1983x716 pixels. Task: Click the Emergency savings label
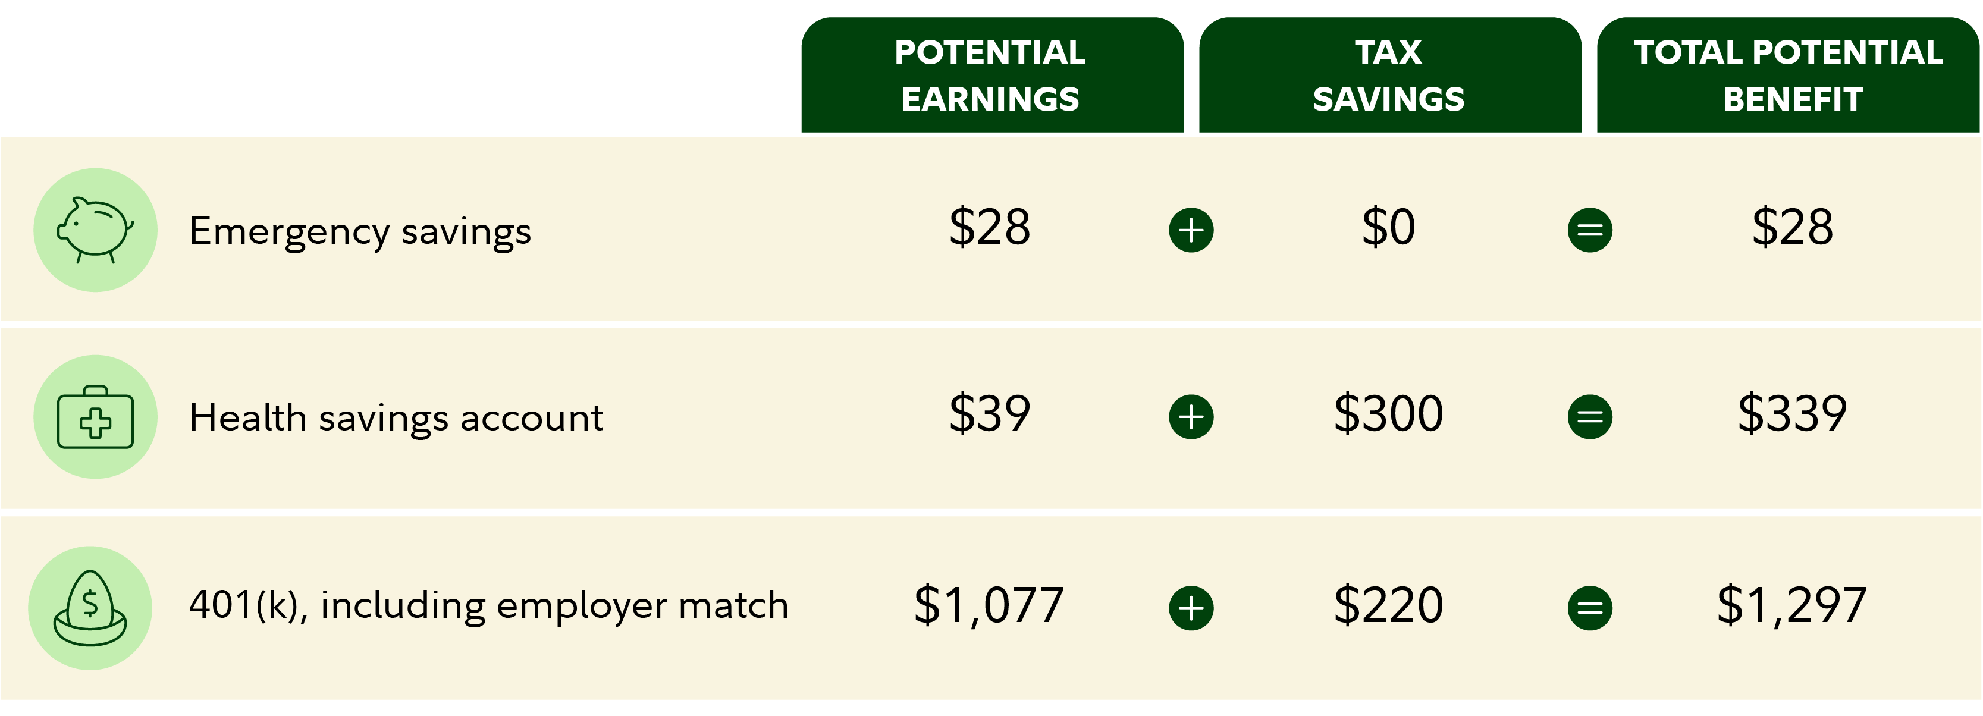(x=360, y=231)
